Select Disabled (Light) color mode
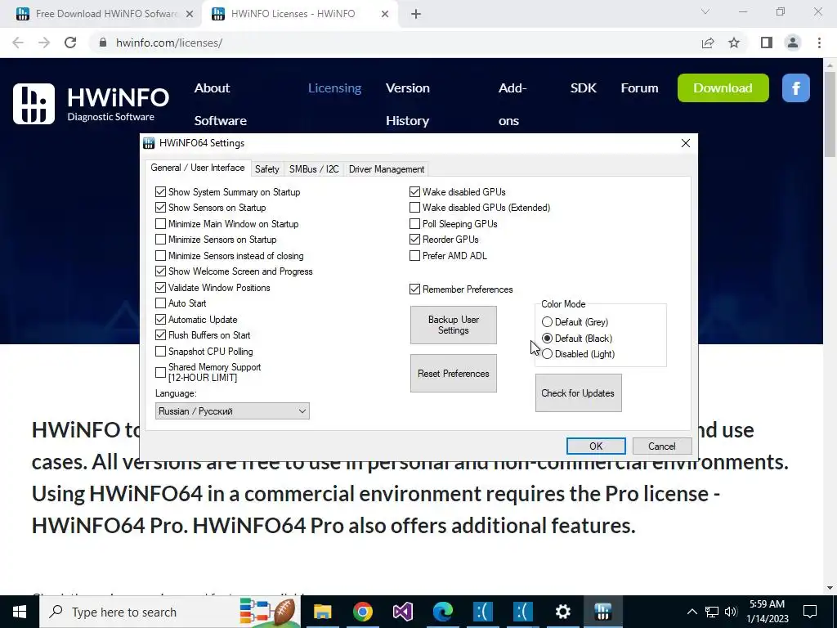Image resolution: width=837 pixels, height=628 pixels. pyautogui.click(x=547, y=354)
